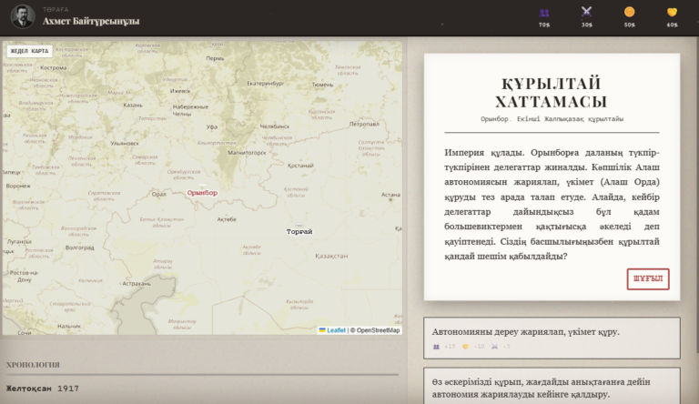Click the subtitle Орынбор. Екінші Жалпықазақ құрылтайы

point(552,119)
